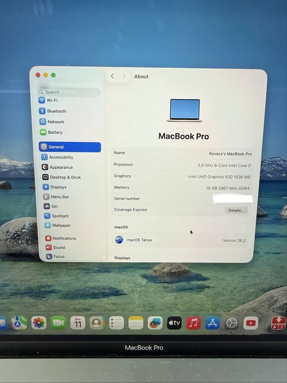Screen dimensions: 287x383
Task: Go back using the back chevron
Action: point(112,76)
